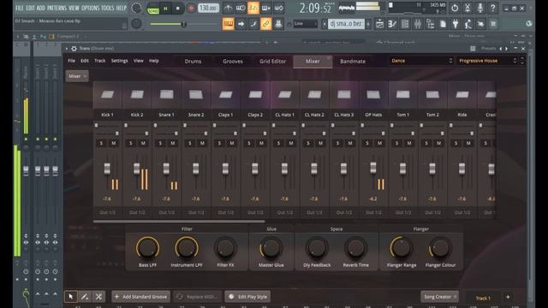This screenshot has width=548, height=308.
Task: Click Edit Play Style button
Action: coord(247,297)
